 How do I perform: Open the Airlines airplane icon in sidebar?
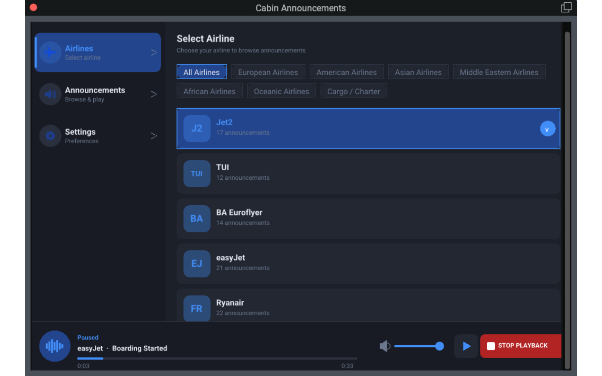click(50, 52)
